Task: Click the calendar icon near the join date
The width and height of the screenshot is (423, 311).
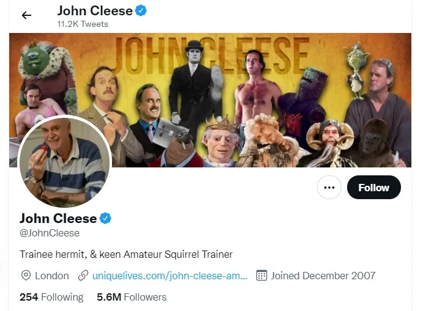Action: tap(261, 276)
